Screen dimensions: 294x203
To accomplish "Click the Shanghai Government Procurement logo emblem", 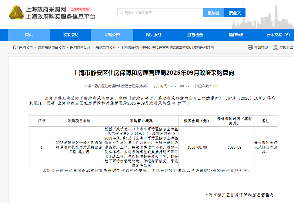I will 16,13.
